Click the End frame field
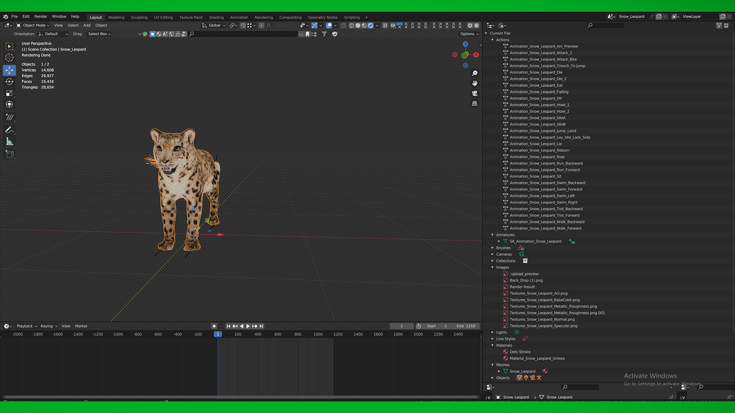735x413 pixels. point(465,326)
